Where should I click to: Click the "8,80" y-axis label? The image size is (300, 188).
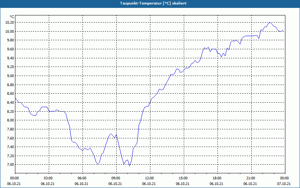10,85
